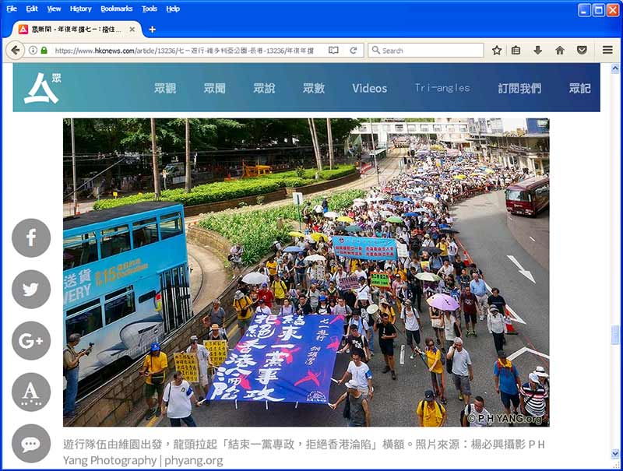Close the current browser tab
The height and width of the screenshot is (471, 623).
(x=132, y=30)
